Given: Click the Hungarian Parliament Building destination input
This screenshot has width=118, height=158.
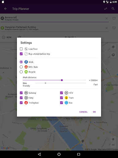Looking at the screenshot, I should (55, 28).
